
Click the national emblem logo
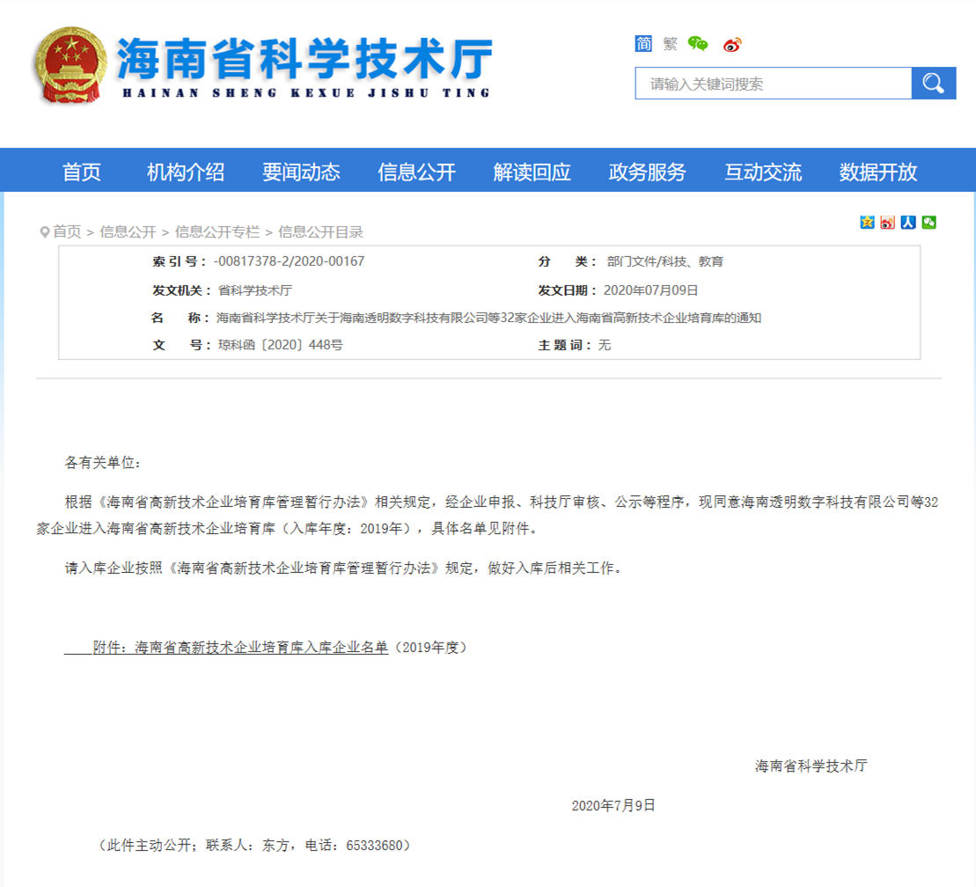(68, 66)
